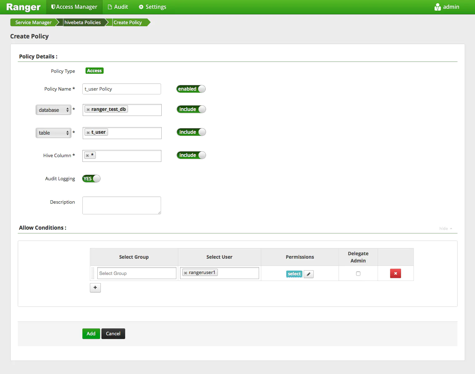
Task: Click the select permission tag
Action: (294, 274)
